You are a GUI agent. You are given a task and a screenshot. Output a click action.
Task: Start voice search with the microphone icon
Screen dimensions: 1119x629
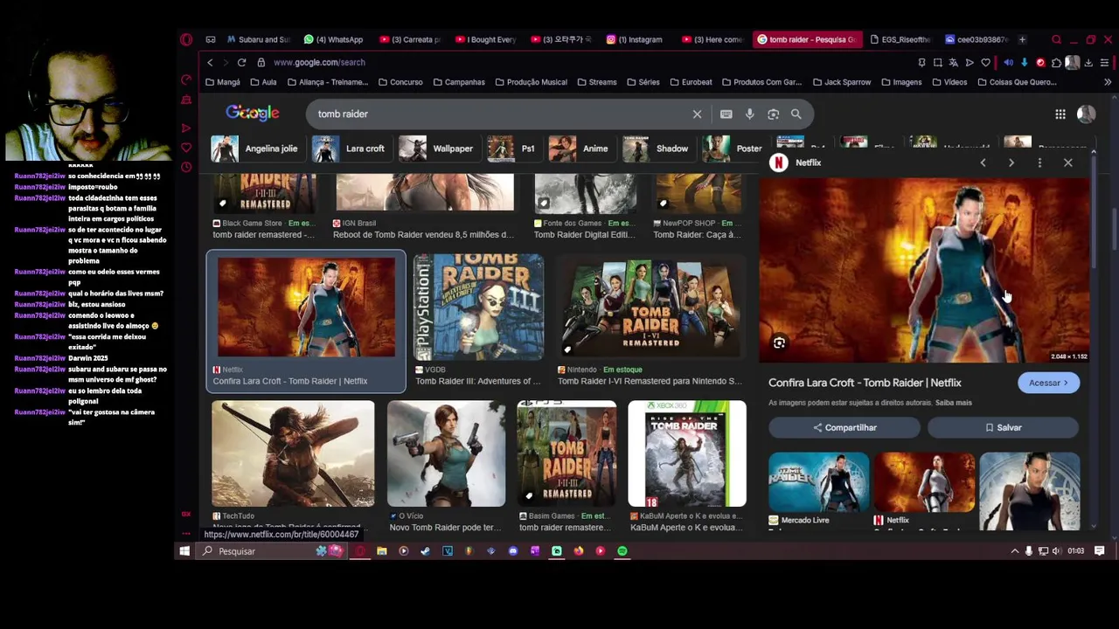(x=749, y=114)
